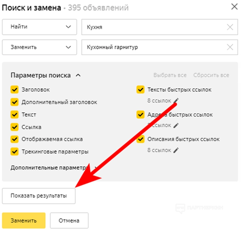The height and width of the screenshot is (232, 241).
Task: Collapse the Параметры поиска section
Action: point(78,75)
